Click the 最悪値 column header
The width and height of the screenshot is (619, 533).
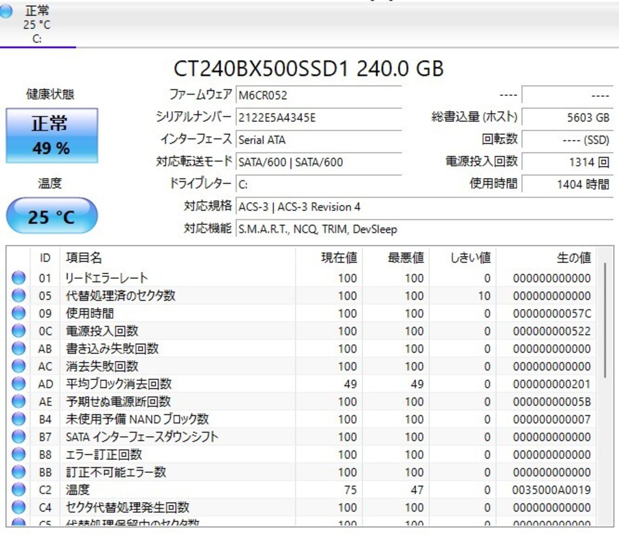pyautogui.click(x=396, y=258)
